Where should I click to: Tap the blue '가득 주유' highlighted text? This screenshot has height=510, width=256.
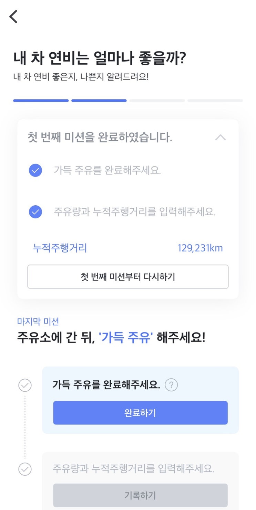point(126,338)
